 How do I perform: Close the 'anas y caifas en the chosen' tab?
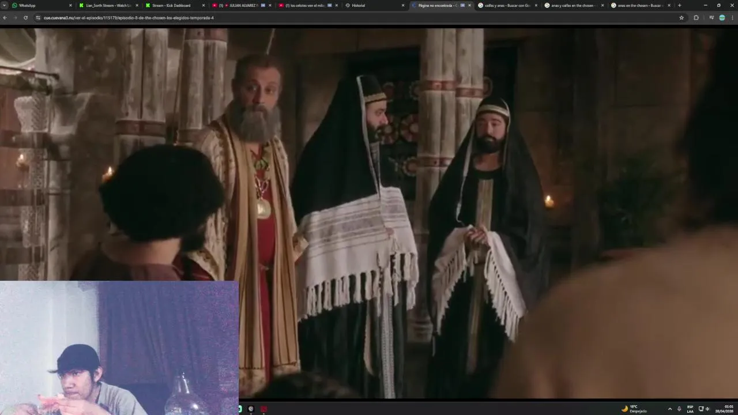[x=603, y=5]
